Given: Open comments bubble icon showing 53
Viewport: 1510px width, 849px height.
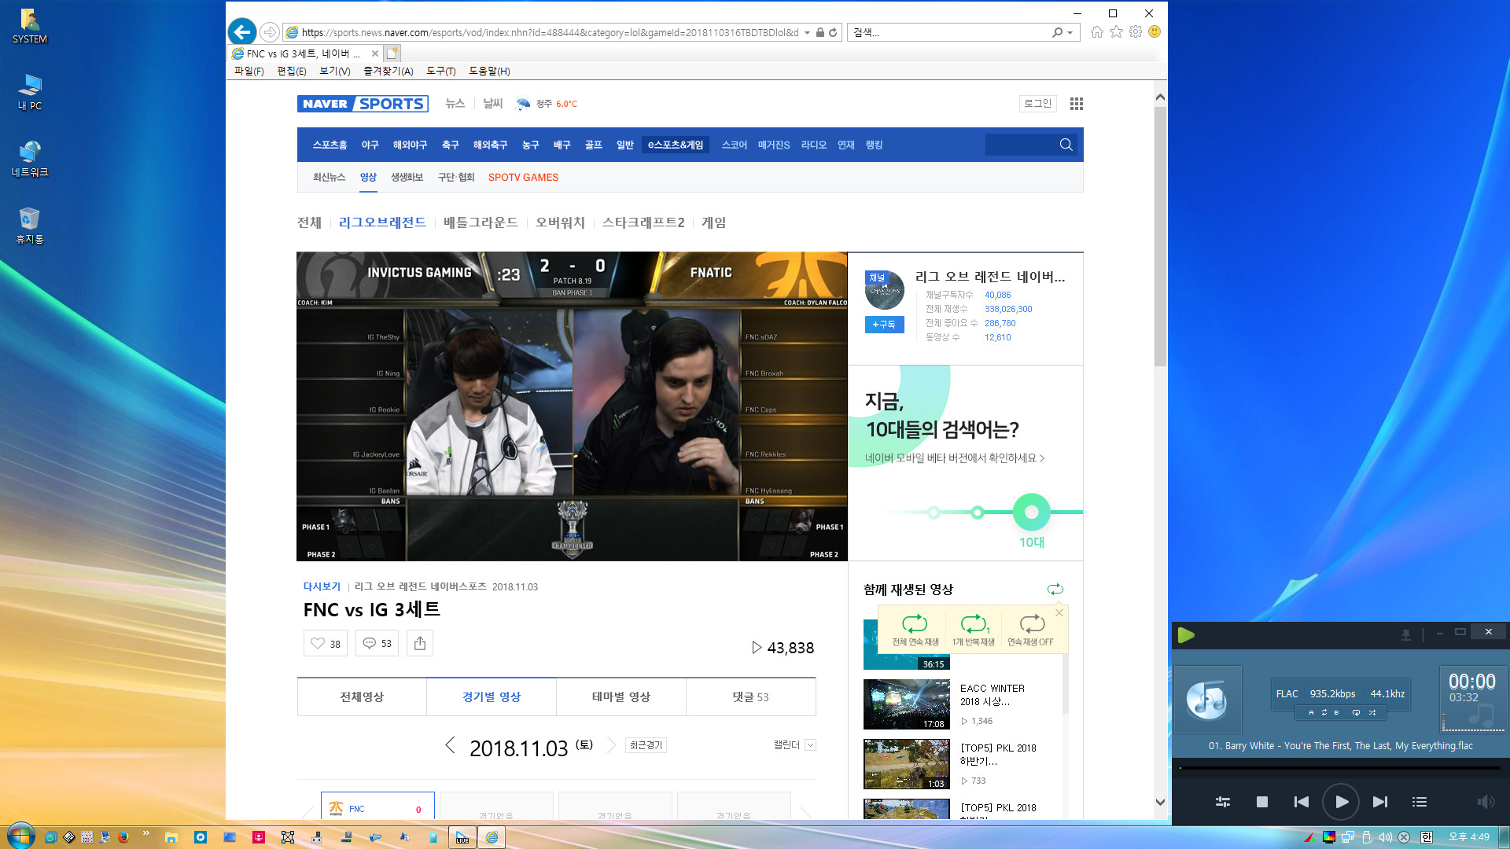Looking at the screenshot, I should 377,643.
